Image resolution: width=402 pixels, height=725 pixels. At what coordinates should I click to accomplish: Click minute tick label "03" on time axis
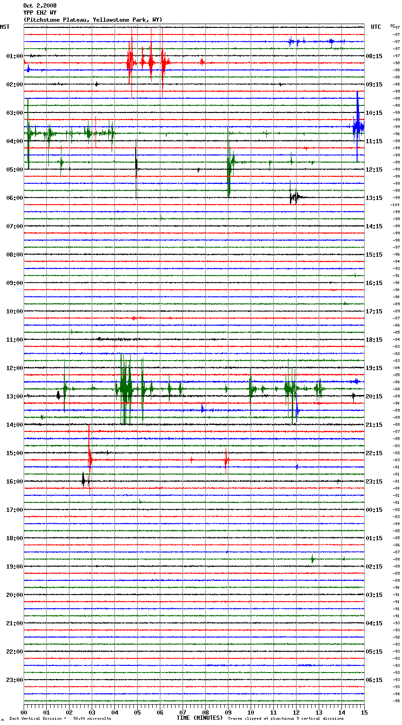92,712
